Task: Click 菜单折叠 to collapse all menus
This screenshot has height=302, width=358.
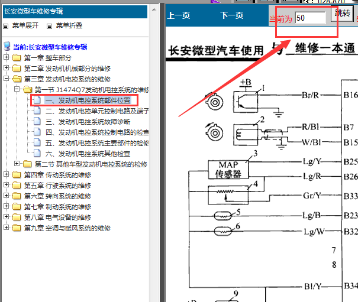Action: [x=69, y=25]
